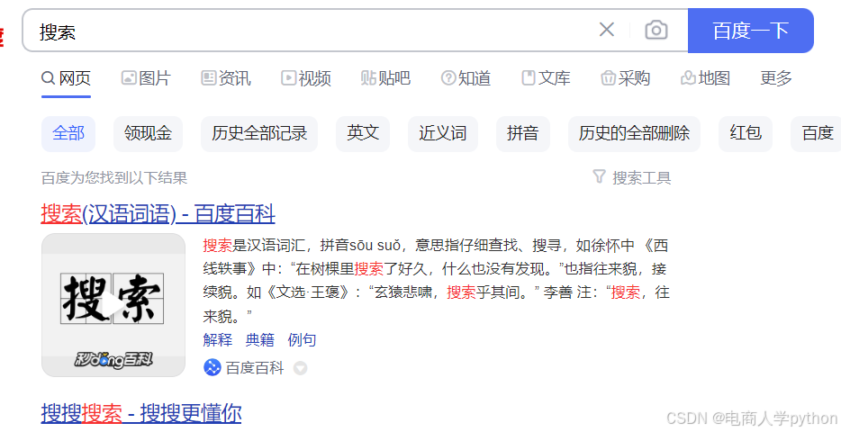Open the 文库 tab
The height and width of the screenshot is (432, 841).
coord(546,78)
